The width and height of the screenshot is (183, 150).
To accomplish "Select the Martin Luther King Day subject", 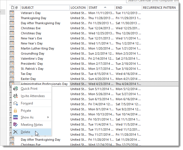I will 37,48.
